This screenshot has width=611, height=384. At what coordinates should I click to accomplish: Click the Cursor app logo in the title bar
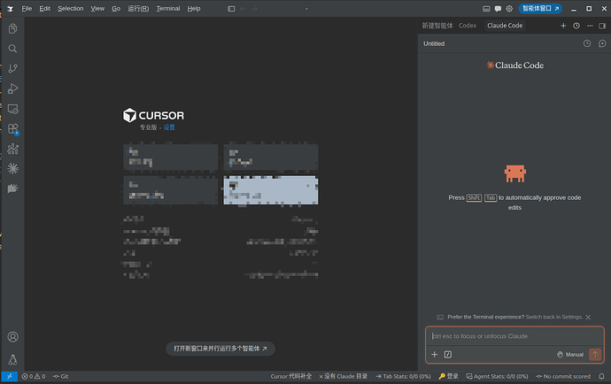click(10, 9)
